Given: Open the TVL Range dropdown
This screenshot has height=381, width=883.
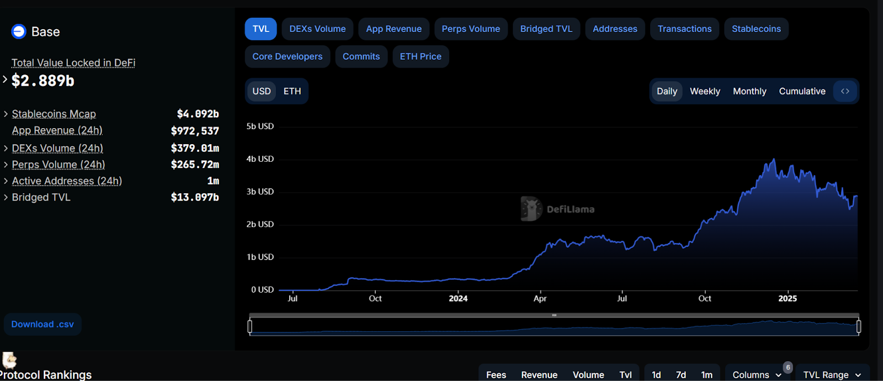Looking at the screenshot, I should [x=832, y=375].
